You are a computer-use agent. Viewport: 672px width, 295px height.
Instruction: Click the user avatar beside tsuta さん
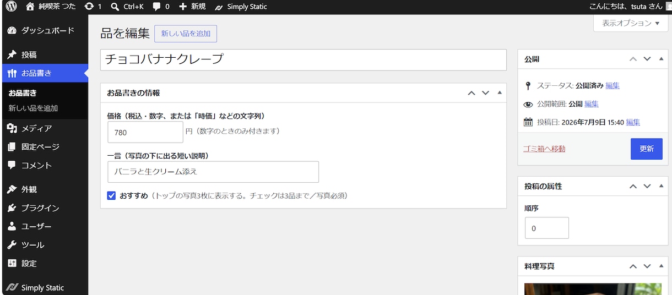[669, 7]
